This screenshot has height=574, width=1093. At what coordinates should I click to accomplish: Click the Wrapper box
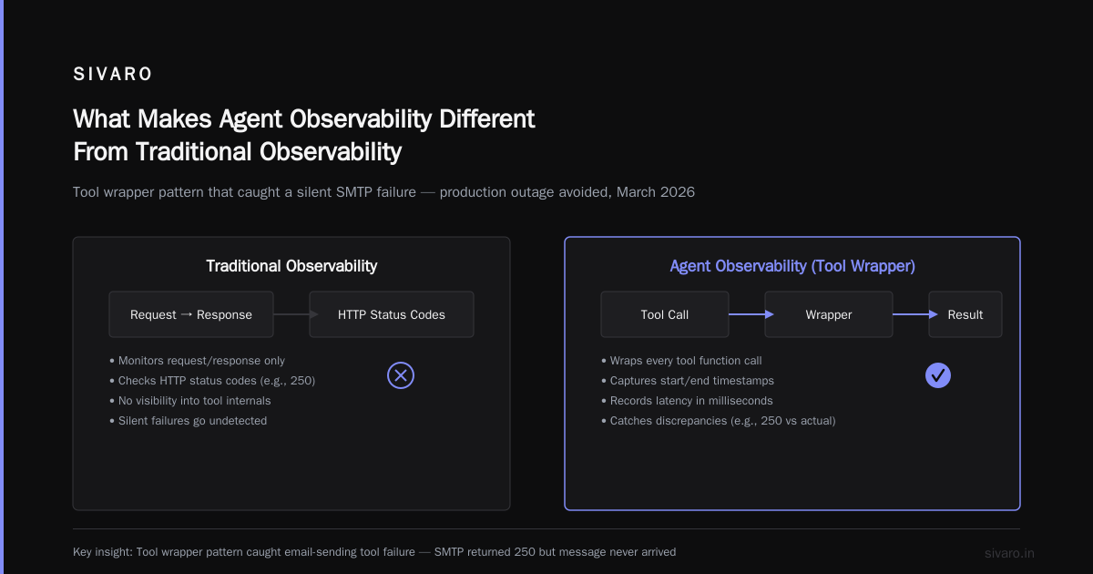829,314
